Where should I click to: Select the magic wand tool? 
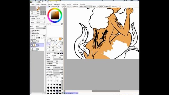52,39
